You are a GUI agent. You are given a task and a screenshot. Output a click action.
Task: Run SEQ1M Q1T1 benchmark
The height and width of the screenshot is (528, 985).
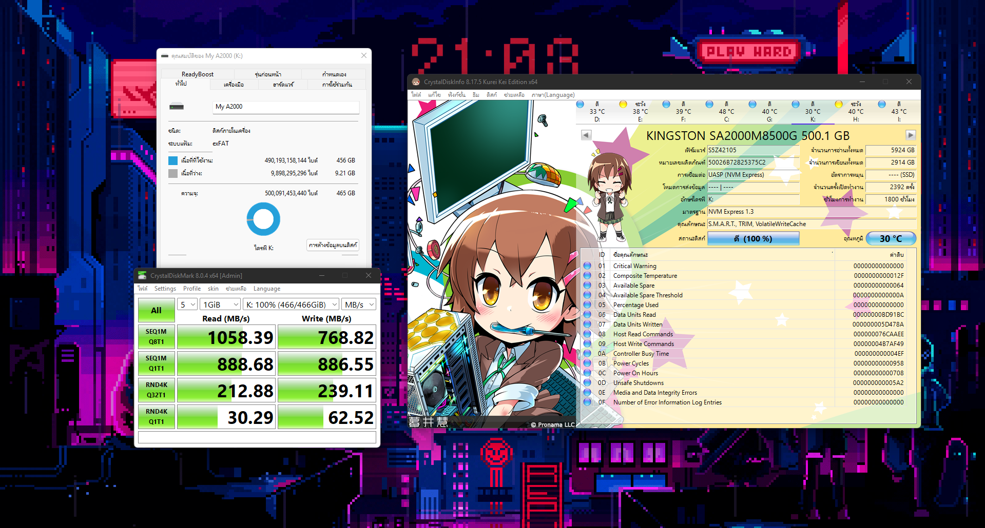(x=156, y=363)
